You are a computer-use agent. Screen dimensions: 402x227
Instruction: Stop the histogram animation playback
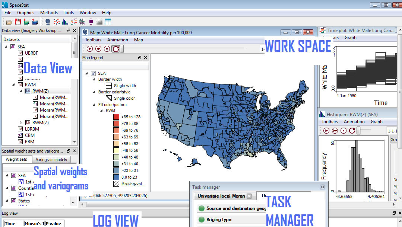[x=344, y=131]
